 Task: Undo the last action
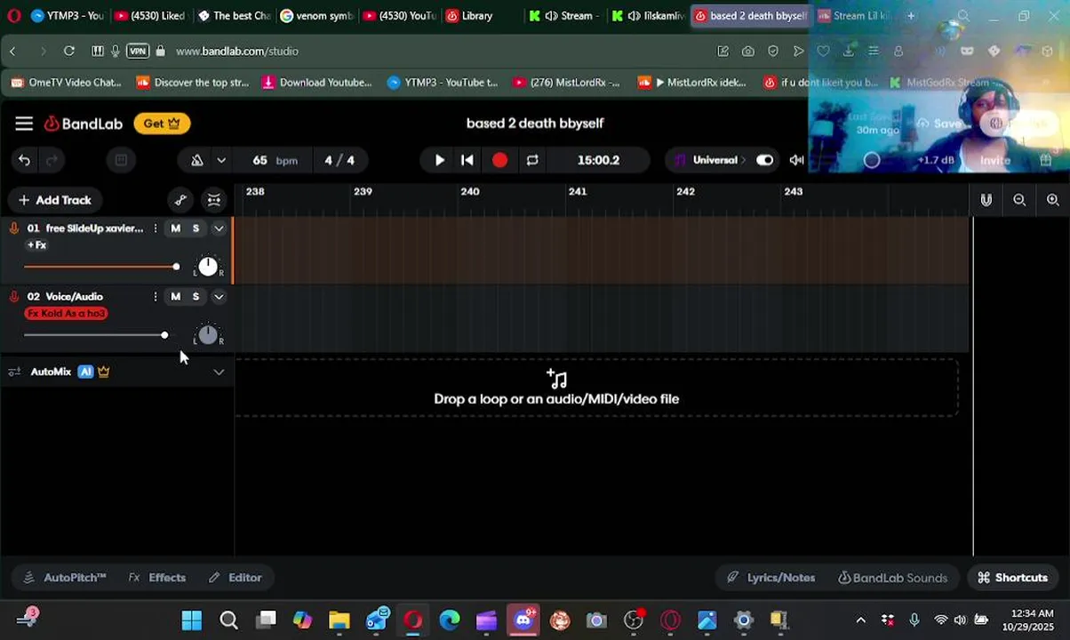point(24,160)
